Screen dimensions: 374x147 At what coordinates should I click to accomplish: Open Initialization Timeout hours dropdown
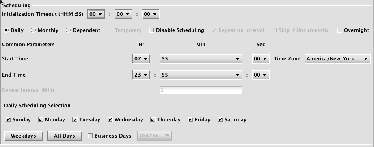[x=96, y=14]
